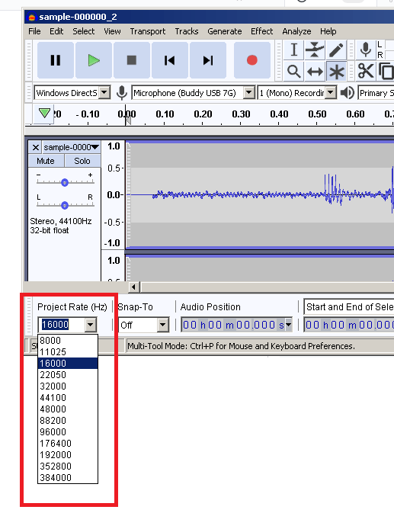The height and width of the screenshot is (513, 394).
Task: Click the Copy icon
Action: (386, 71)
